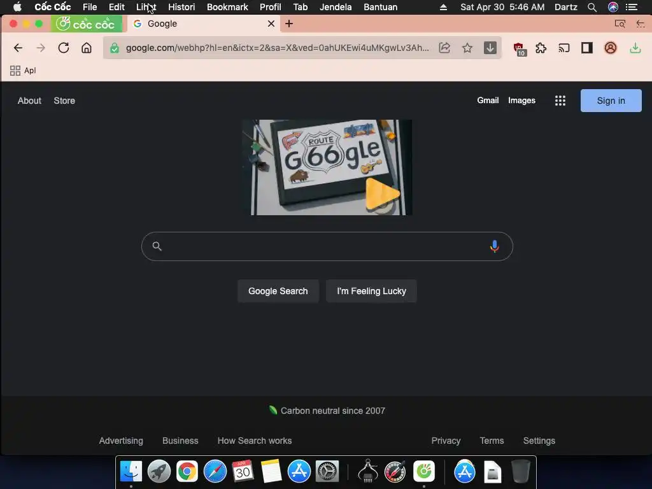Open the Terms footer link
Image resolution: width=652 pixels, height=489 pixels.
tap(492, 441)
